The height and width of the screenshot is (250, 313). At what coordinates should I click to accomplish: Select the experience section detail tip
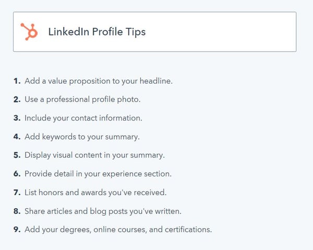tap(98, 174)
